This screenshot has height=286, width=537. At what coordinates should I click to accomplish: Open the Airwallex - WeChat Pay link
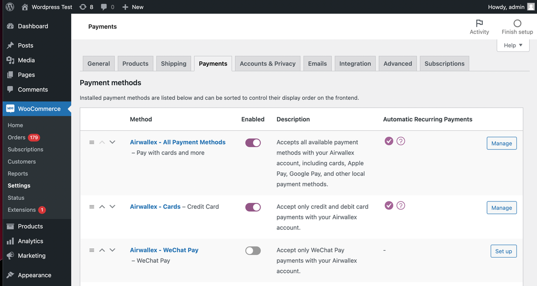(164, 250)
